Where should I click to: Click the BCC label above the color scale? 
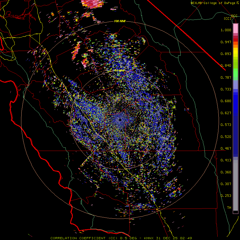234,16
